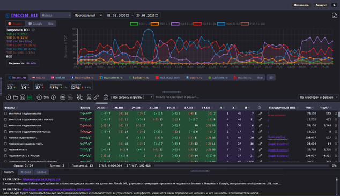Viewport: 340px width, 196px height.
Task: Check агентства недвижимости в москве checkbox
Action: [5, 119]
